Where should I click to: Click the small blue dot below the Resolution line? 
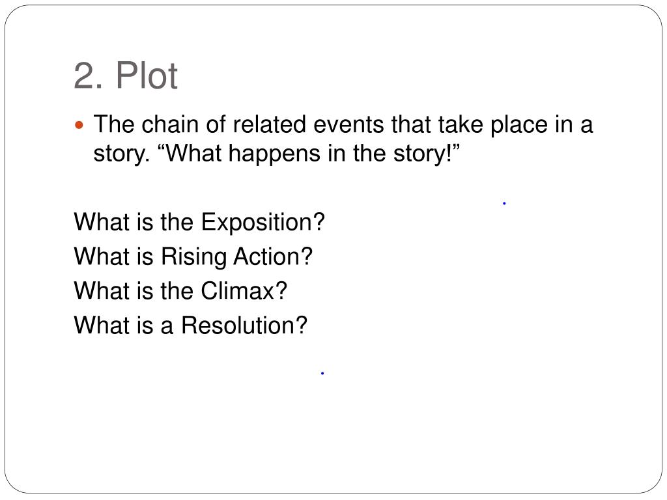pyautogui.click(x=322, y=373)
